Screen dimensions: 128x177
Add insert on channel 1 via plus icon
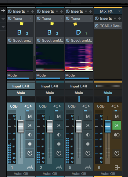pyautogui.click(x=33, y=11)
